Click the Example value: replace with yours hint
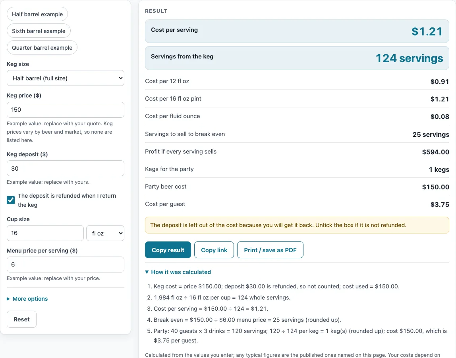The height and width of the screenshot is (358, 456). tap(48, 182)
